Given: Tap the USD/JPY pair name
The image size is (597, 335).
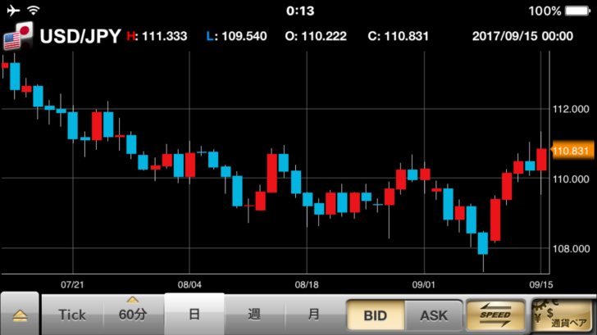Looking at the screenshot, I should click(x=80, y=36).
